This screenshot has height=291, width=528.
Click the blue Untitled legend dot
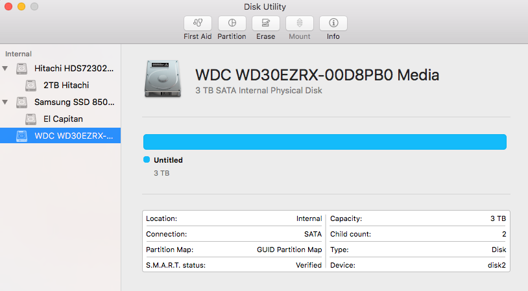coord(147,159)
